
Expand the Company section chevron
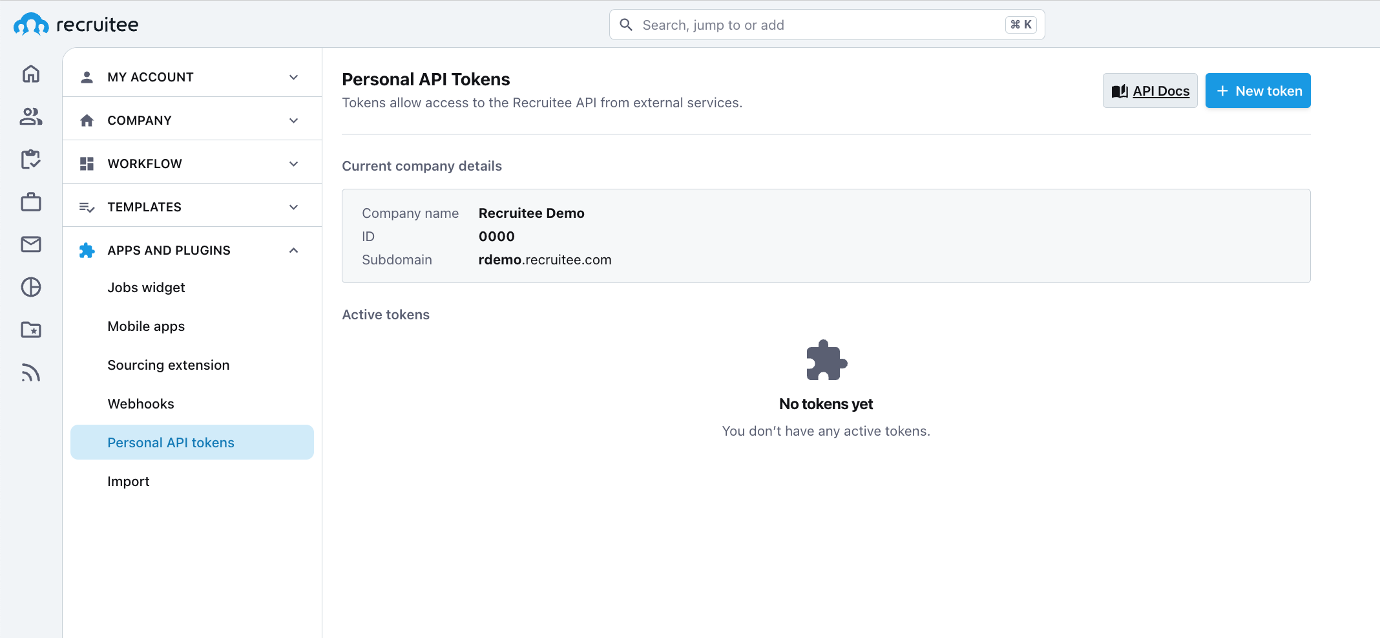(x=294, y=120)
